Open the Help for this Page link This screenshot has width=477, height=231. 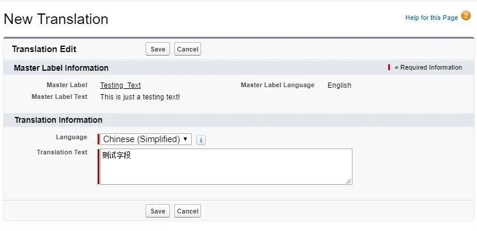[x=431, y=18]
